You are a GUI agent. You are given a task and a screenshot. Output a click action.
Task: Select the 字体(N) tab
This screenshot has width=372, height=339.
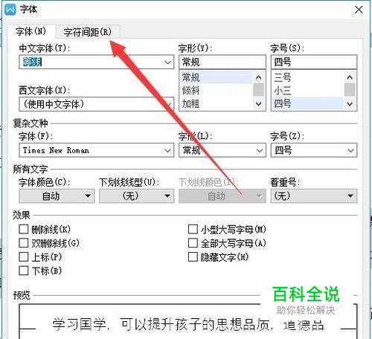(31, 31)
